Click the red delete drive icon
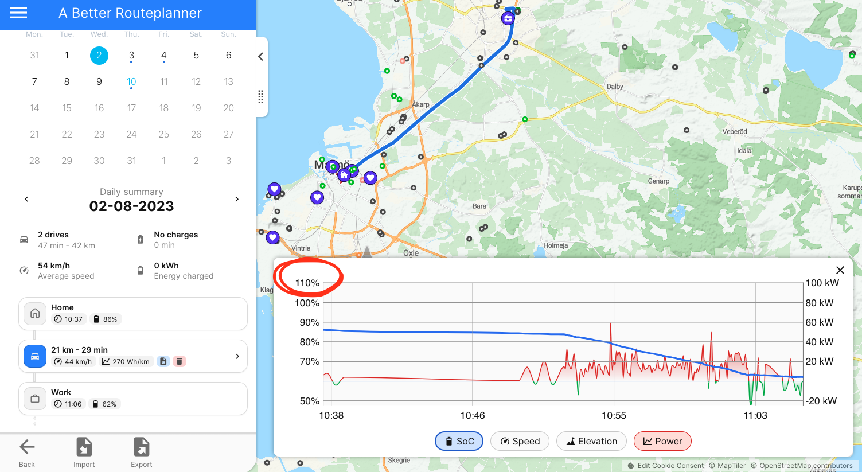 (180, 361)
